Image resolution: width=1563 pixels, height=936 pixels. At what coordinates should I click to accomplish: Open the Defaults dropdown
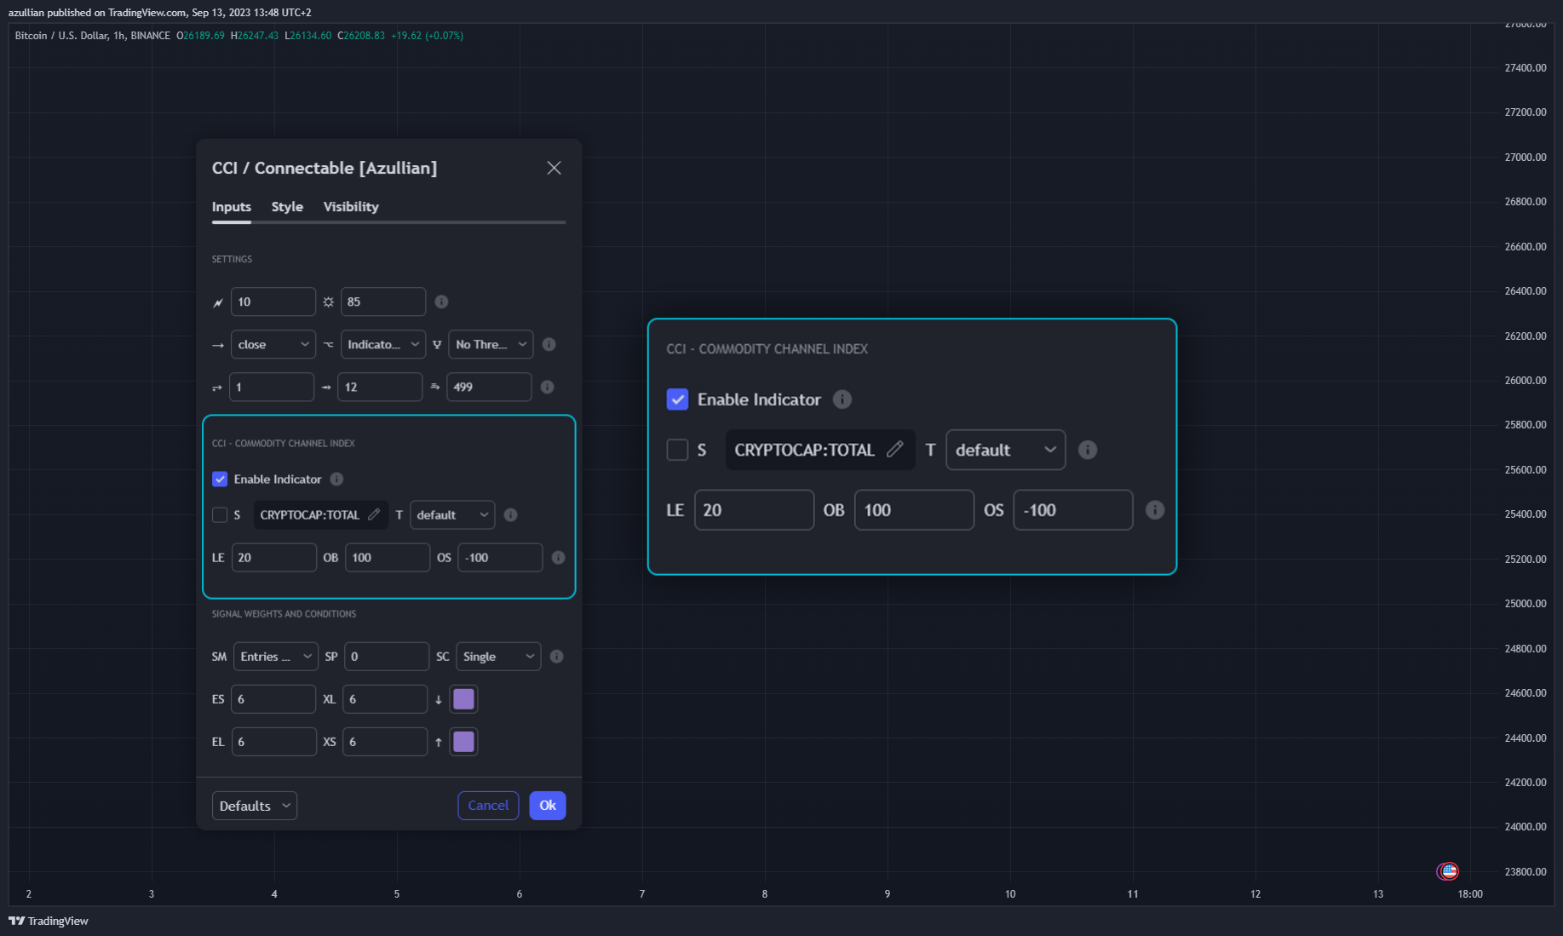[255, 806]
